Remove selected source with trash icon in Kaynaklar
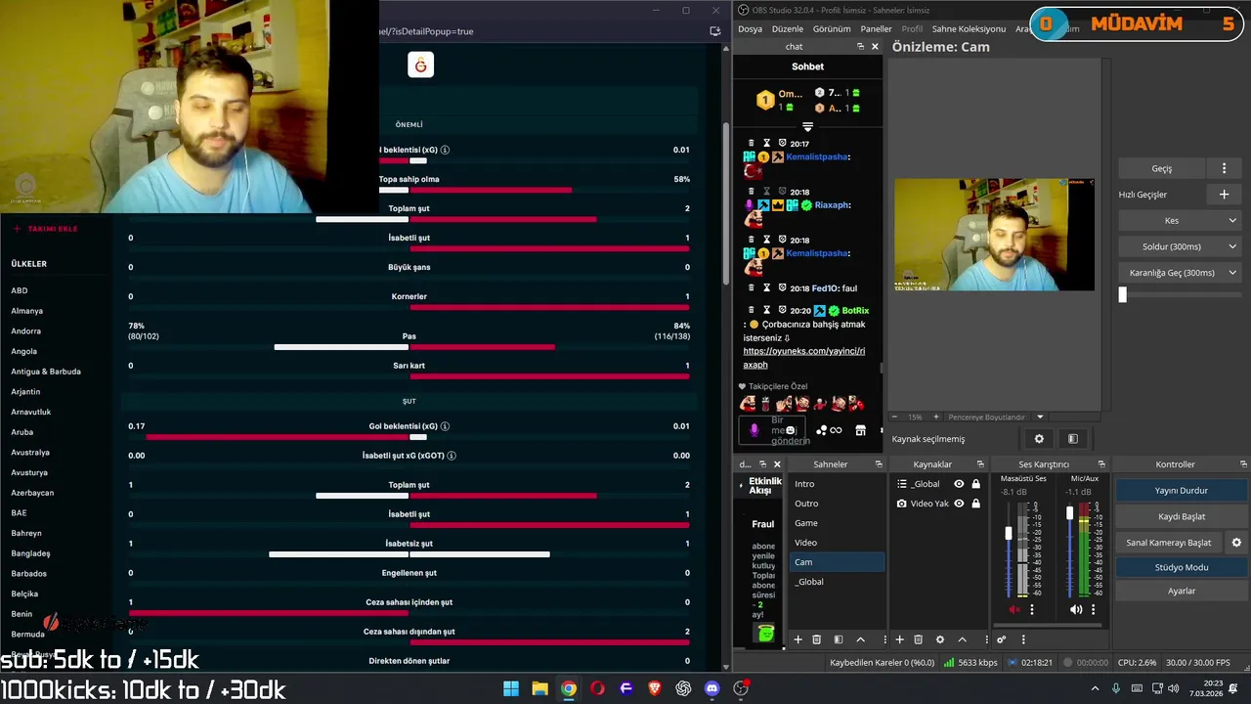 coord(918,639)
